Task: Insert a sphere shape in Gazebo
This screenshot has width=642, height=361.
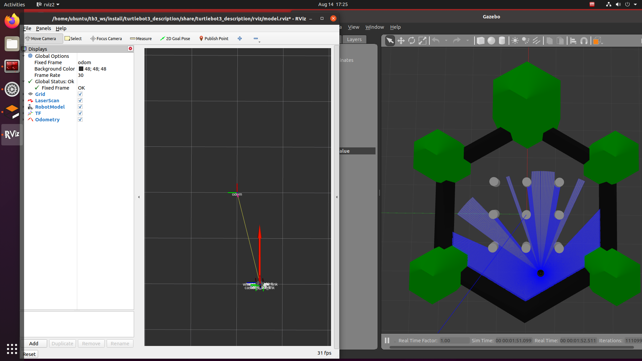Action: [x=491, y=41]
